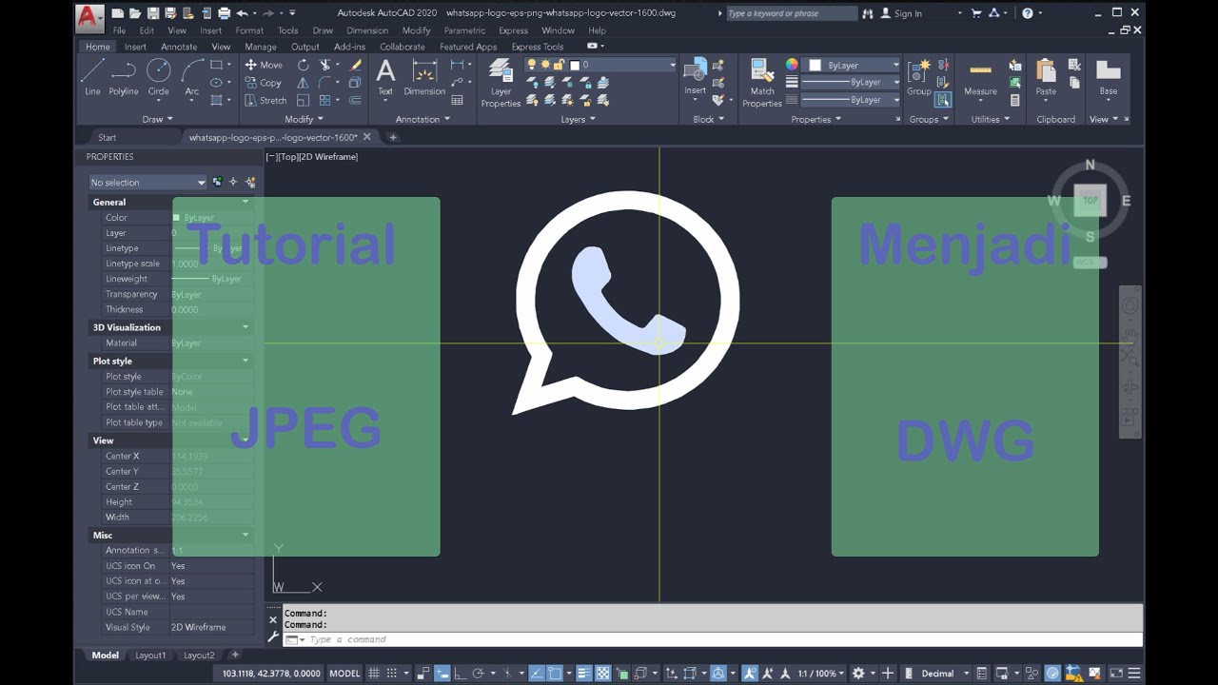Toggle transparency display in status bar
1218x685 pixels.
tap(602, 674)
